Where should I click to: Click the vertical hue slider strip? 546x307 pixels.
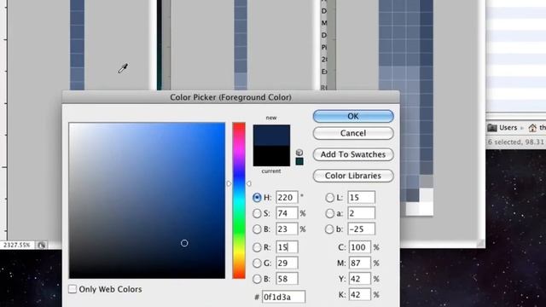click(239, 200)
